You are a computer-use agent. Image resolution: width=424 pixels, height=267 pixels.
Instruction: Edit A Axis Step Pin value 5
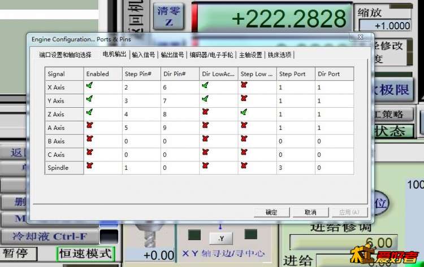pyautogui.click(x=141, y=128)
